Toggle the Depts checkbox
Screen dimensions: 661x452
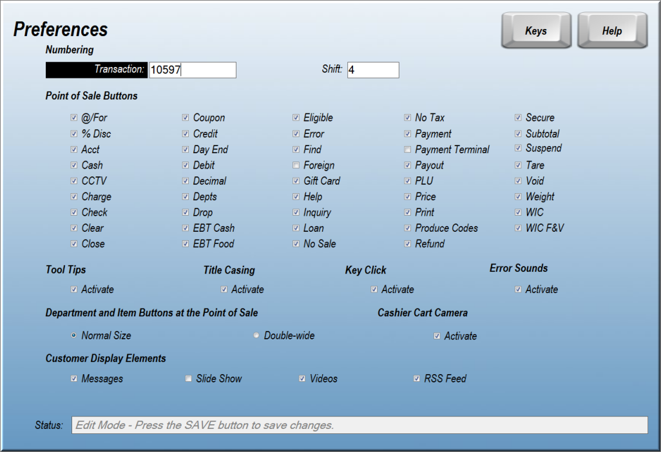point(186,196)
